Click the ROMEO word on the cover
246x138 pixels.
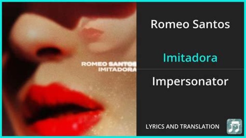94,64
